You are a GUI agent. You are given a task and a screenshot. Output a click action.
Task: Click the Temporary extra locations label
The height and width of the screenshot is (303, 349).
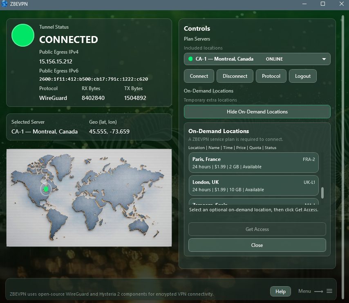point(210,100)
